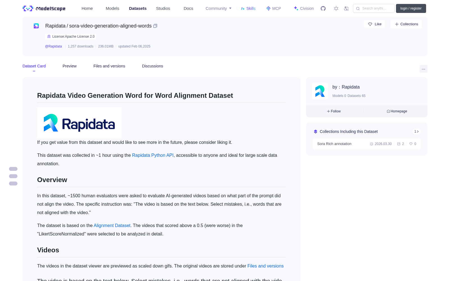
Task: Click the 'Videos' section heading
Action: tap(48, 250)
